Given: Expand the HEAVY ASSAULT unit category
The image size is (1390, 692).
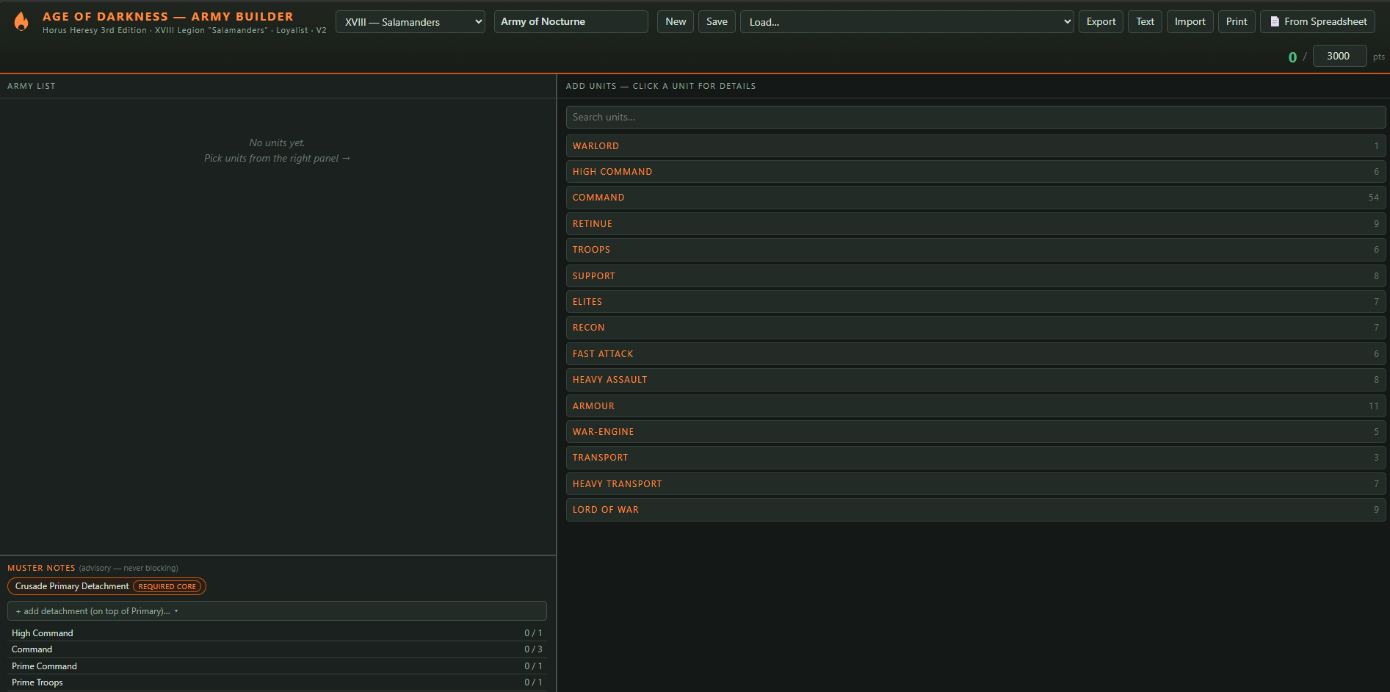Looking at the screenshot, I should coord(976,380).
